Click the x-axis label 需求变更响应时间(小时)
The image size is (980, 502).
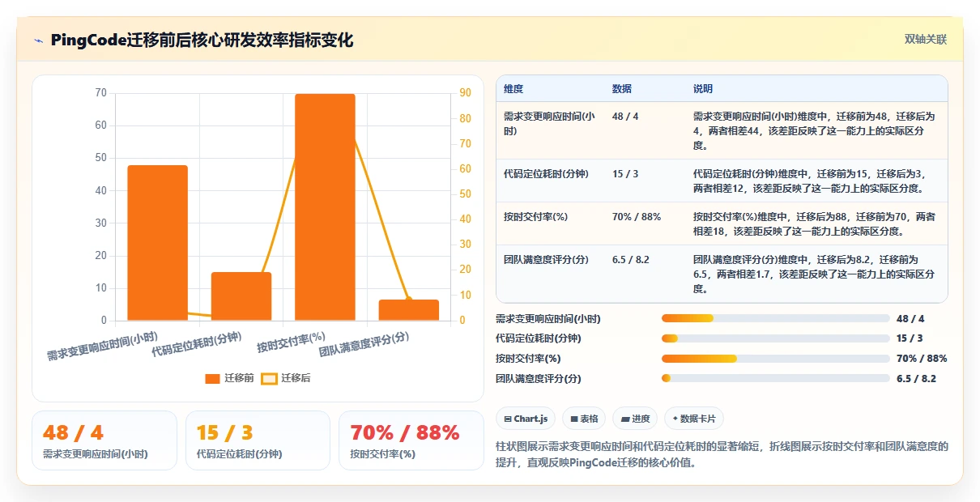point(103,346)
